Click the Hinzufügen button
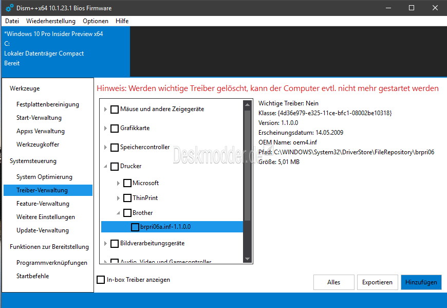 (x=421, y=282)
